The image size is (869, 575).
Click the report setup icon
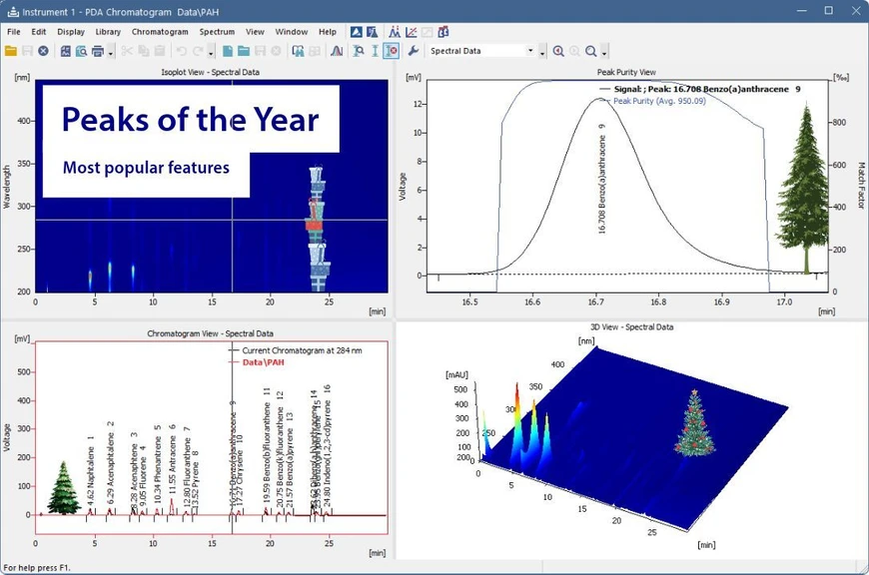65,51
